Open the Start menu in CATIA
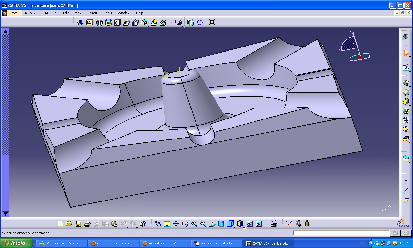 point(13,13)
